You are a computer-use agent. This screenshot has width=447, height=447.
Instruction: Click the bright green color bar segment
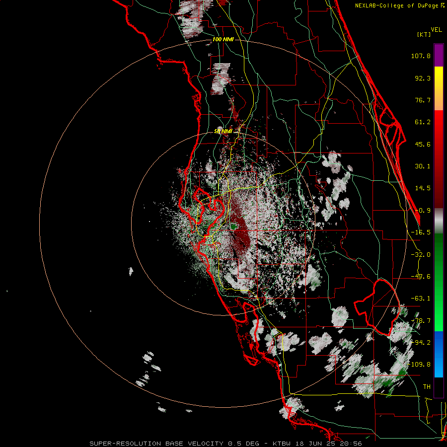[439, 316]
